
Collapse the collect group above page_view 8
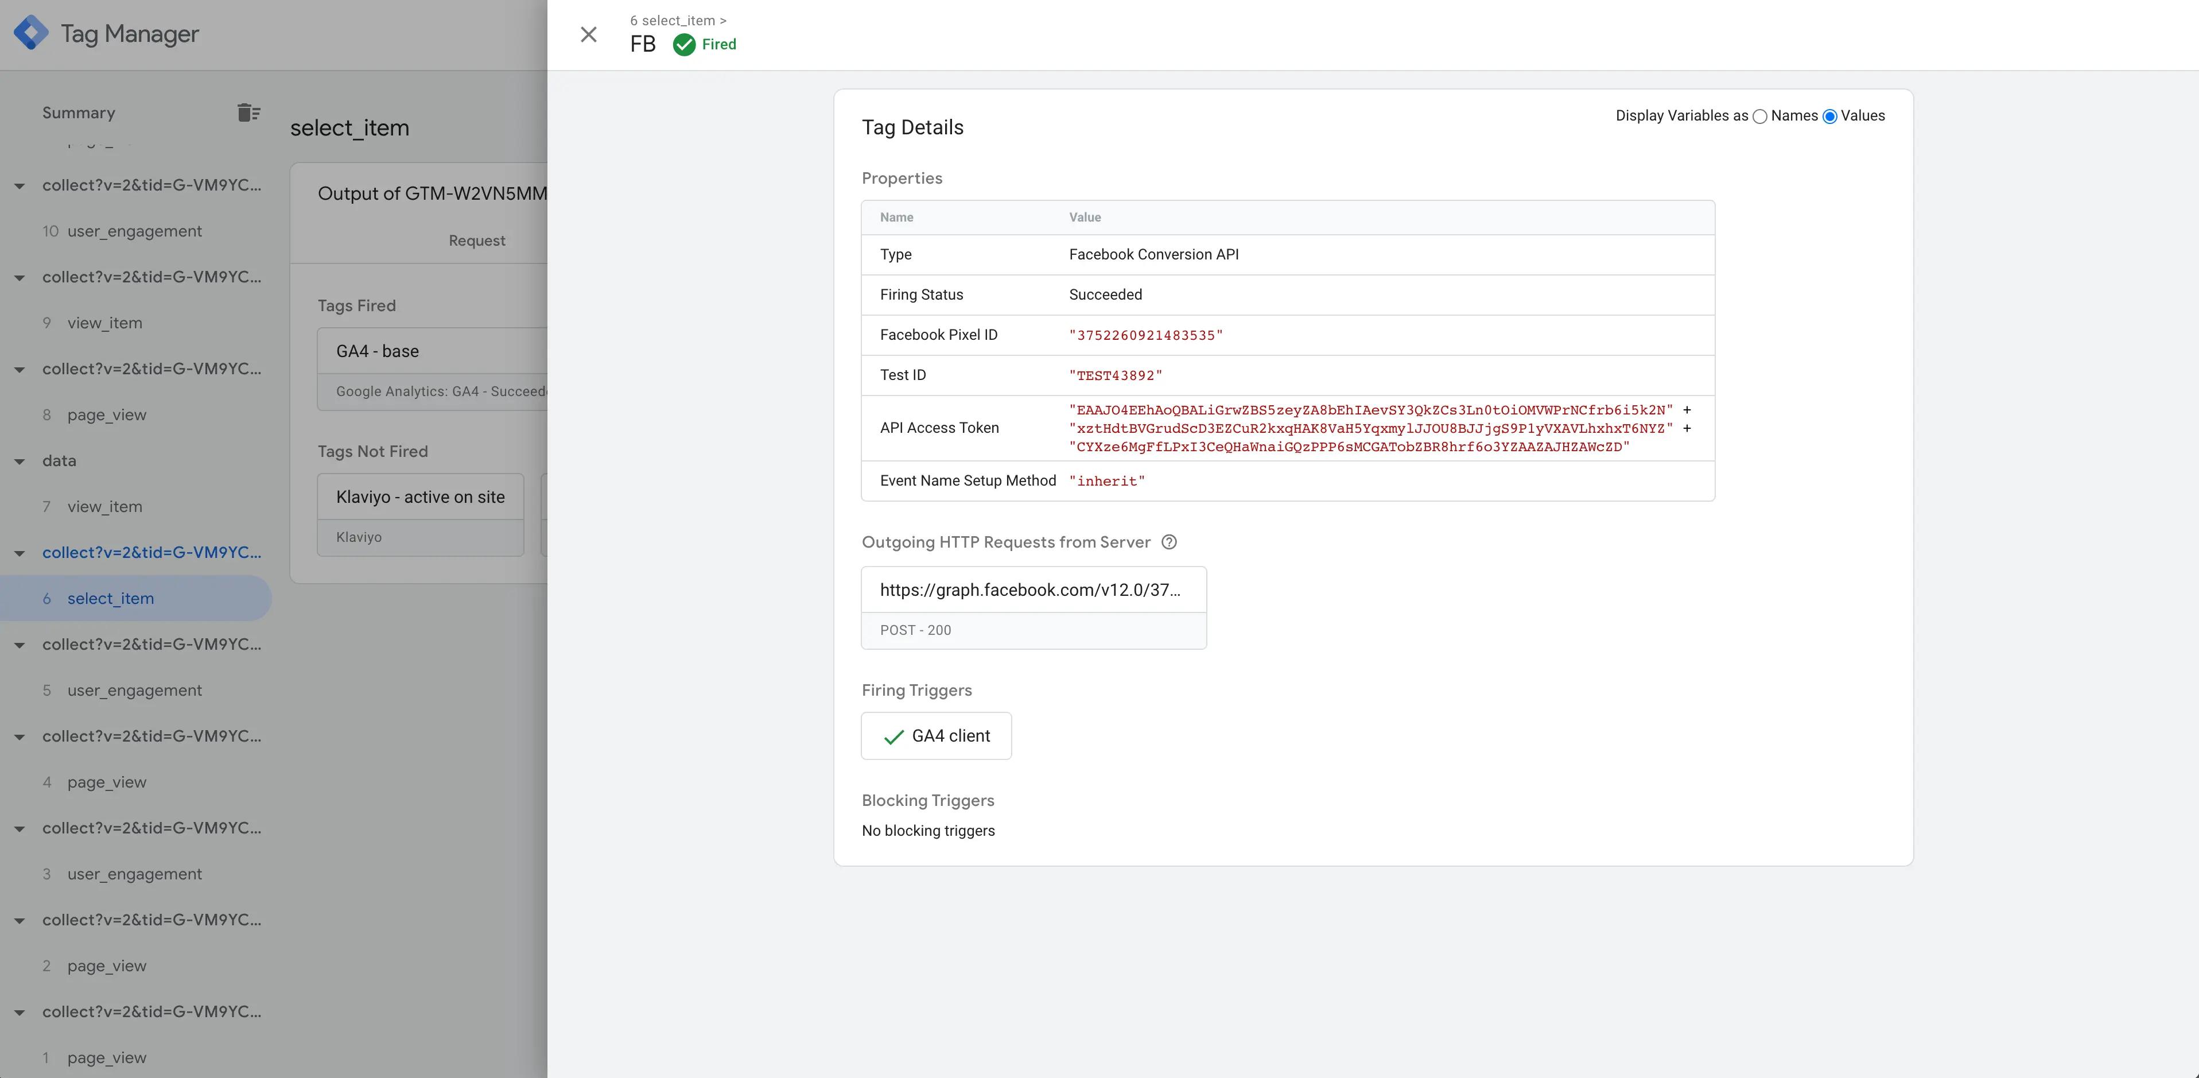coord(20,370)
